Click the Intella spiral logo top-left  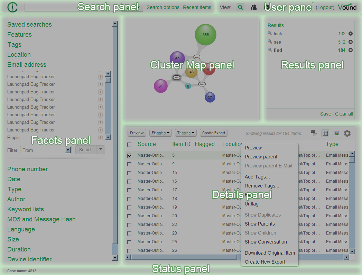(x=12, y=7)
